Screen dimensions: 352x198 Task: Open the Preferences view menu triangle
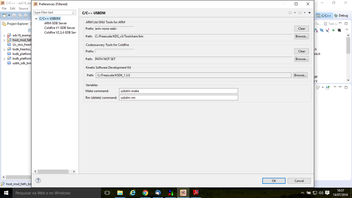(309, 13)
